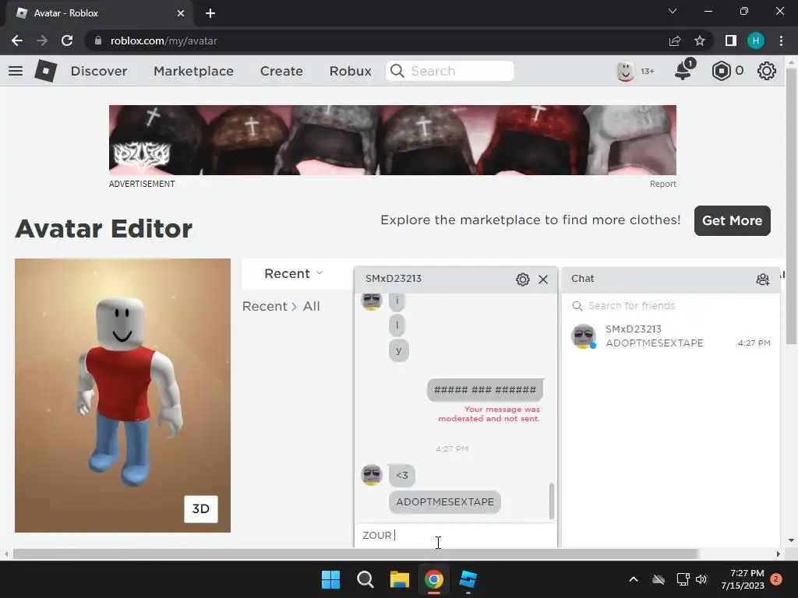Open a new browser tab
The width and height of the screenshot is (798, 598).
coord(210,13)
